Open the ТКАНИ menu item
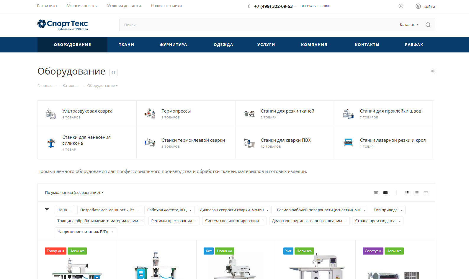Screen dimensions: 469x279 pyautogui.click(x=126, y=45)
